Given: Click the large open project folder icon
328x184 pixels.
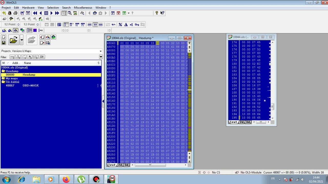Looking at the screenshot, I should (x=13, y=40).
